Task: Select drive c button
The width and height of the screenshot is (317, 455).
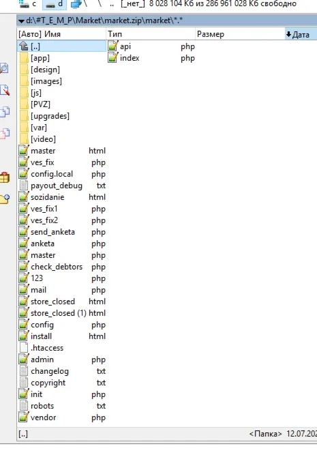Action: point(28,4)
